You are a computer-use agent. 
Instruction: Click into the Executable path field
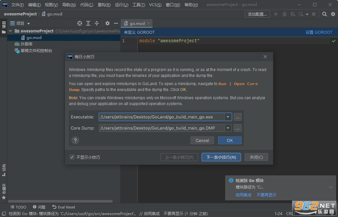[x=161, y=117]
